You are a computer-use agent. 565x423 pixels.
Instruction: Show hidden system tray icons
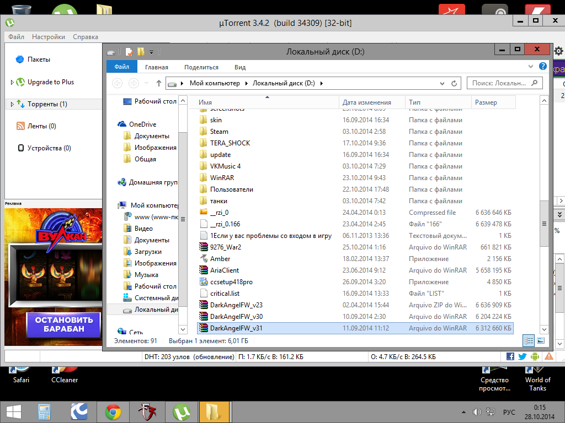(x=463, y=412)
